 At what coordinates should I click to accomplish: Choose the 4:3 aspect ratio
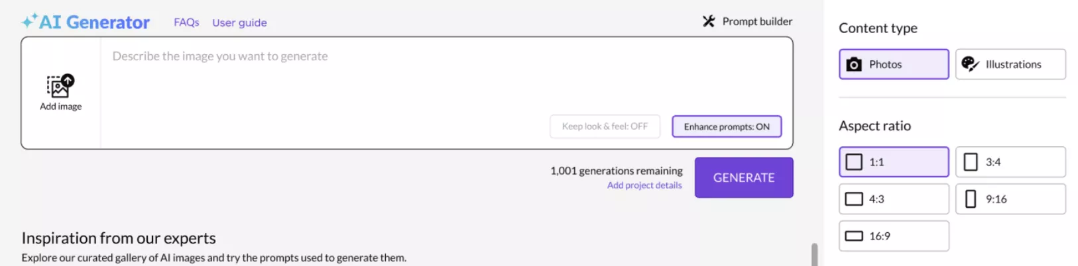pyautogui.click(x=894, y=199)
